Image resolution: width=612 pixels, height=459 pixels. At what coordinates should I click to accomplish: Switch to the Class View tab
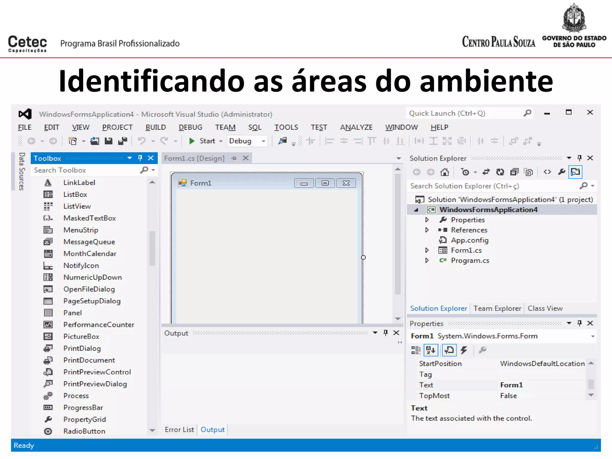545,308
